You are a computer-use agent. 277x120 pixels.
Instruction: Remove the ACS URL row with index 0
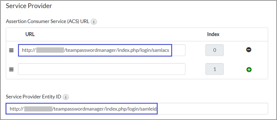[249, 50]
